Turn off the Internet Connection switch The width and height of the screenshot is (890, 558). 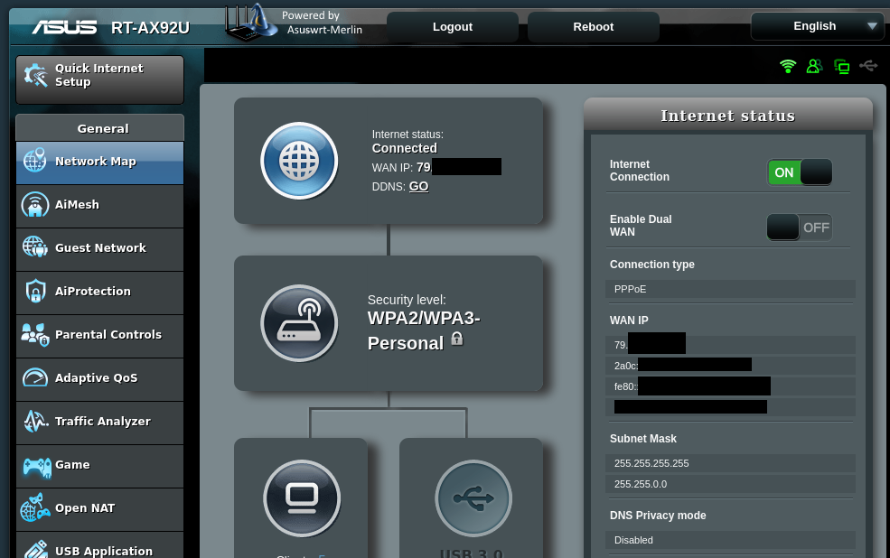[x=800, y=172]
